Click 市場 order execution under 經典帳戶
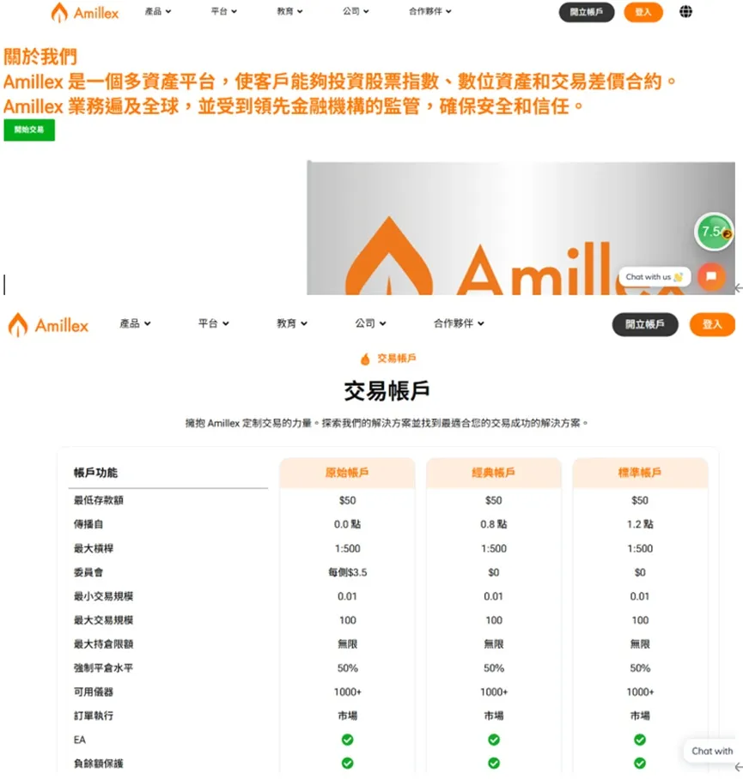This screenshot has height=779, width=743. coord(493,716)
